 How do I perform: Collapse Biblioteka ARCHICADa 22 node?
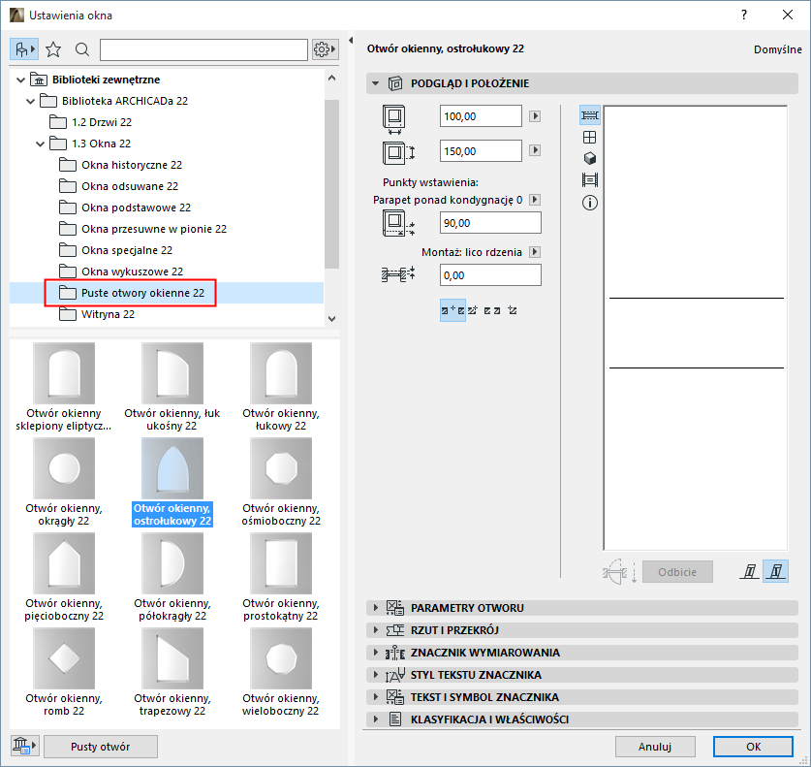[x=30, y=101]
